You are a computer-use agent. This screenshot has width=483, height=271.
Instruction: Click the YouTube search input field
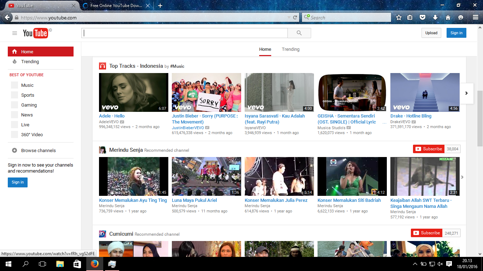[x=185, y=33]
